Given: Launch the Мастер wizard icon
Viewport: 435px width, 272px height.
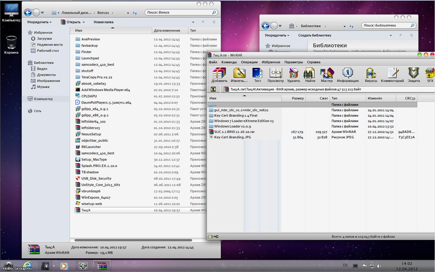Looking at the screenshot, I should coord(327,75).
